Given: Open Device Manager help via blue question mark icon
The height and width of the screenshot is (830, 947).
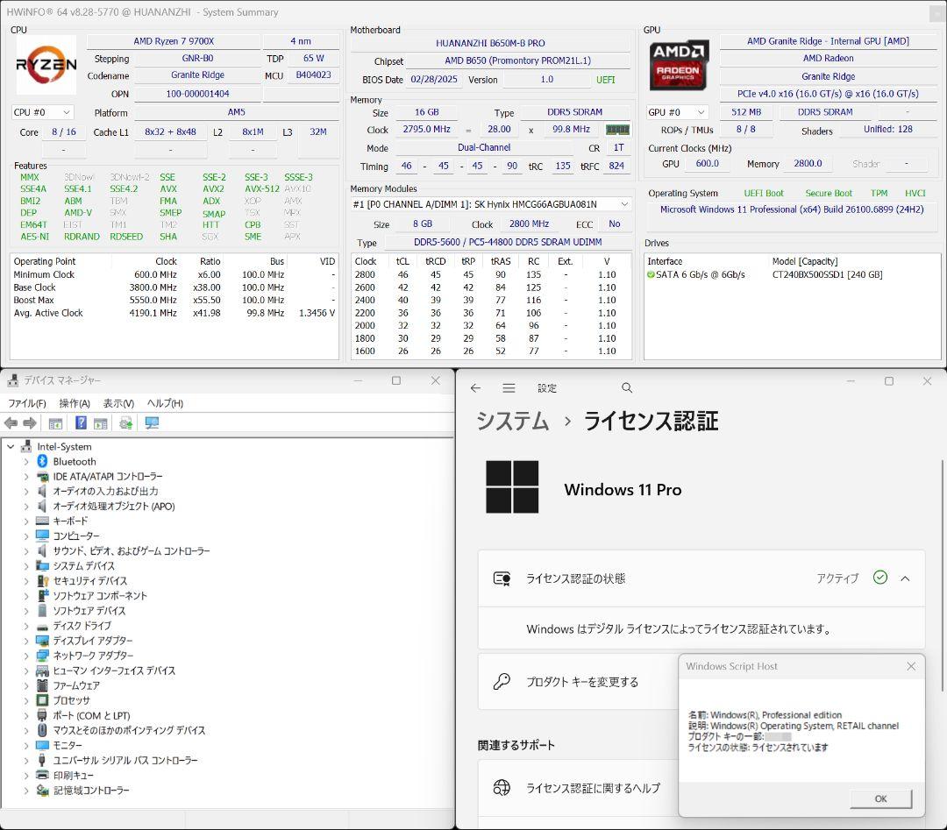Looking at the screenshot, I should (x=81, y=423).
